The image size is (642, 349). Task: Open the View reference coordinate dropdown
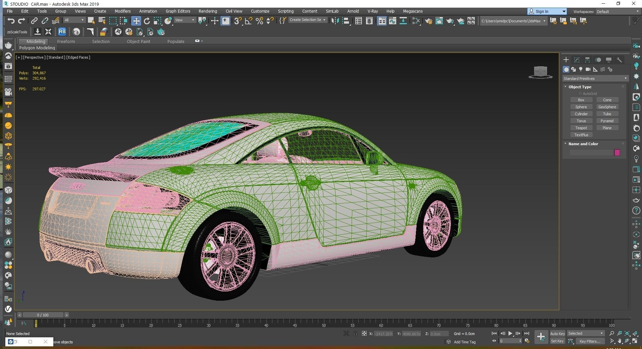(x=185, y=20)
